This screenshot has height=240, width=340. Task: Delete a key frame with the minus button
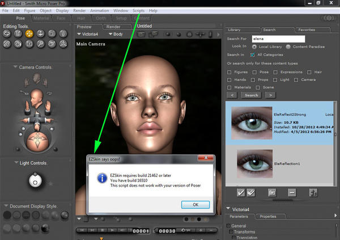coord(211,230)
